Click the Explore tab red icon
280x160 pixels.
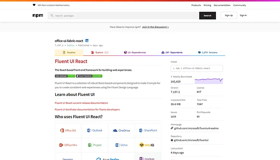pyautogui.click(x=92, y=52)
